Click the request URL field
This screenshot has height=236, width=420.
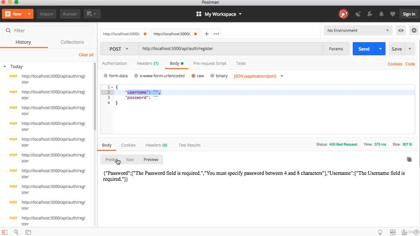[x=230, y=49]
